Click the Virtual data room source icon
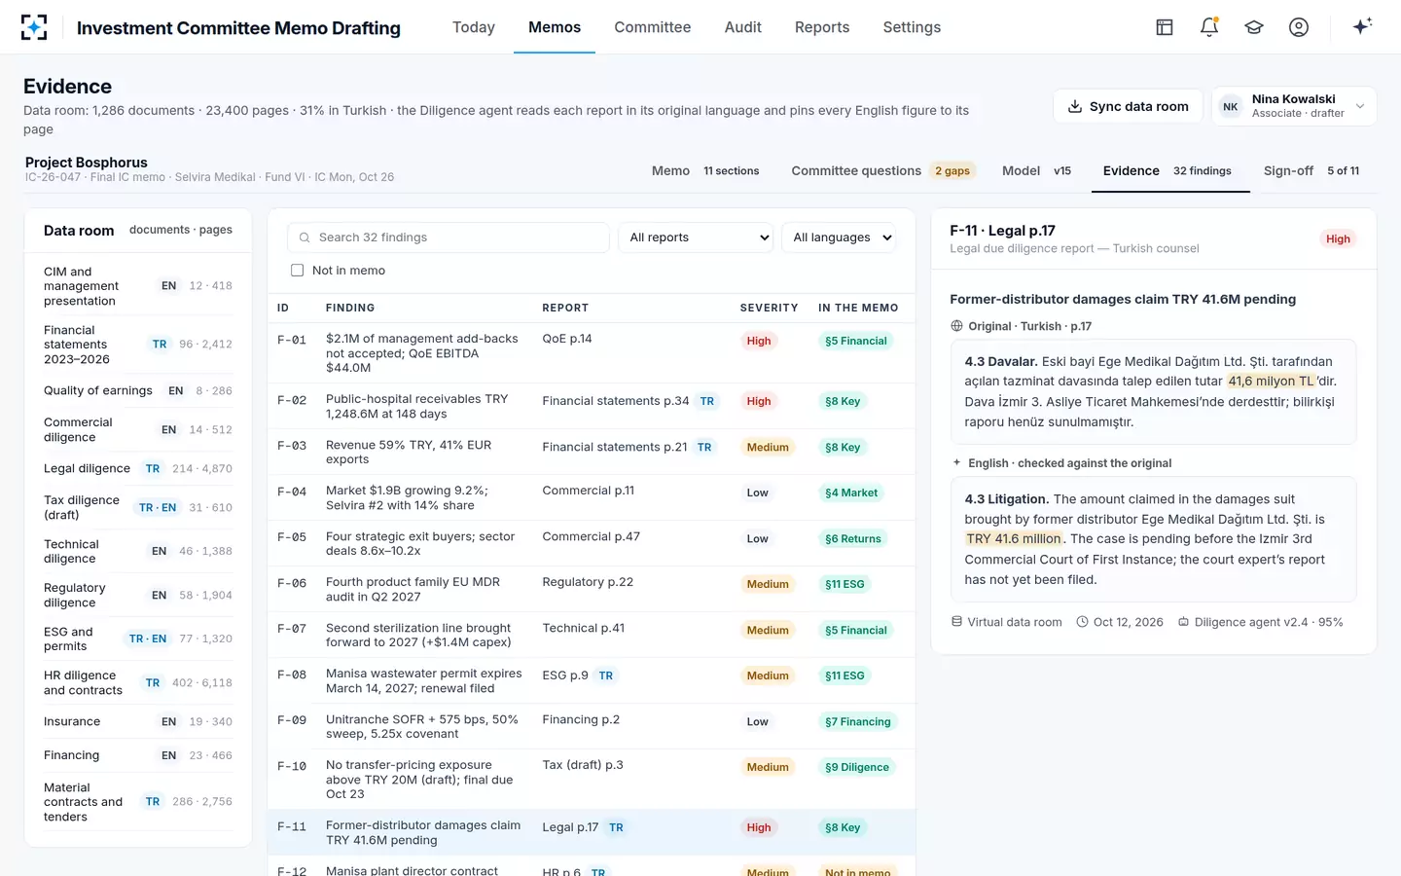1401x876 pixels. (x=956, y=621)
